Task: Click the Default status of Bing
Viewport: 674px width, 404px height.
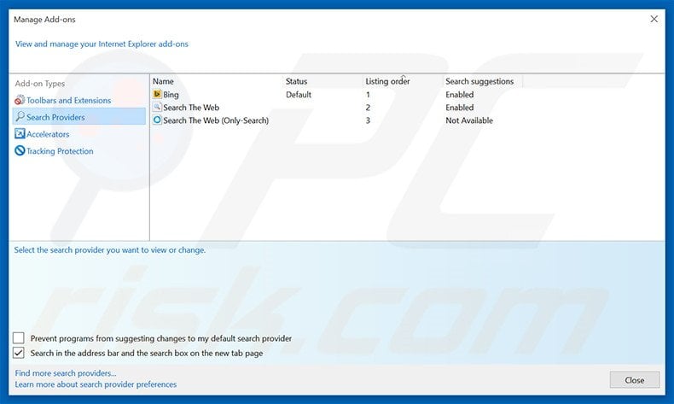Action: point(299,95)
